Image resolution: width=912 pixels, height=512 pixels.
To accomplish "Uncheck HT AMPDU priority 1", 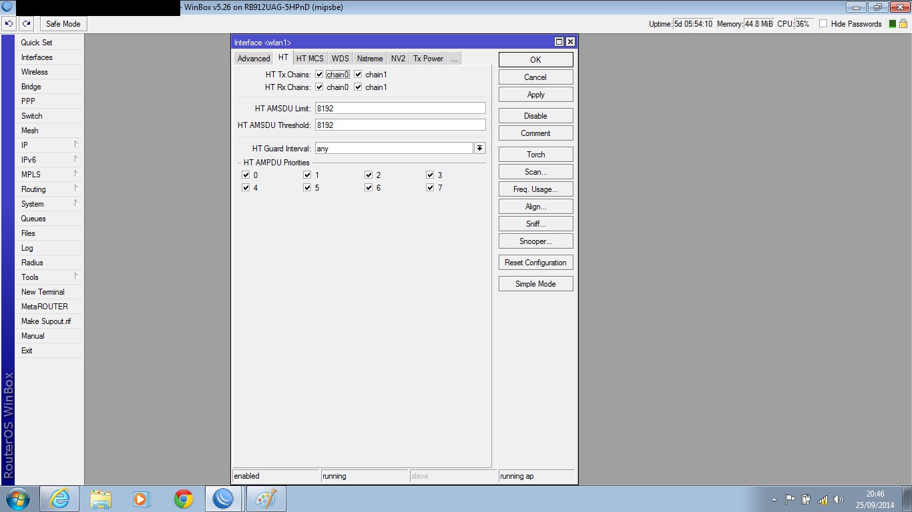I will [307, 175].
